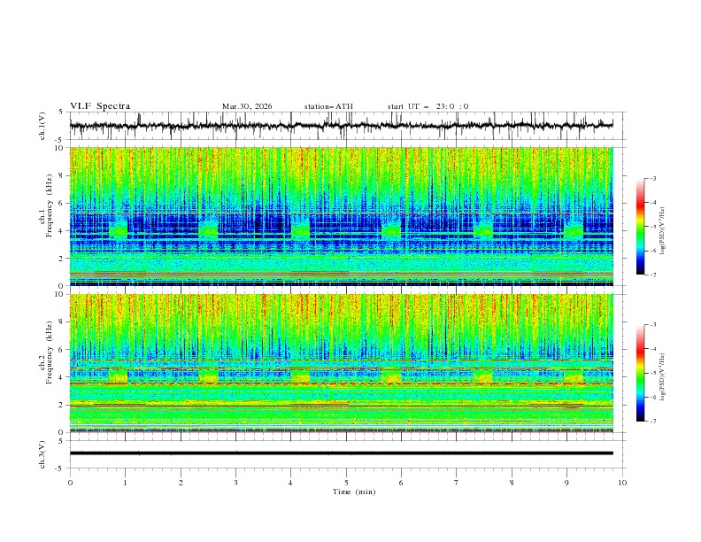Click the "8" kHz tick on ch.1 frequency axis
Screen dimensions: 701x542
click(x=63, y=175)
